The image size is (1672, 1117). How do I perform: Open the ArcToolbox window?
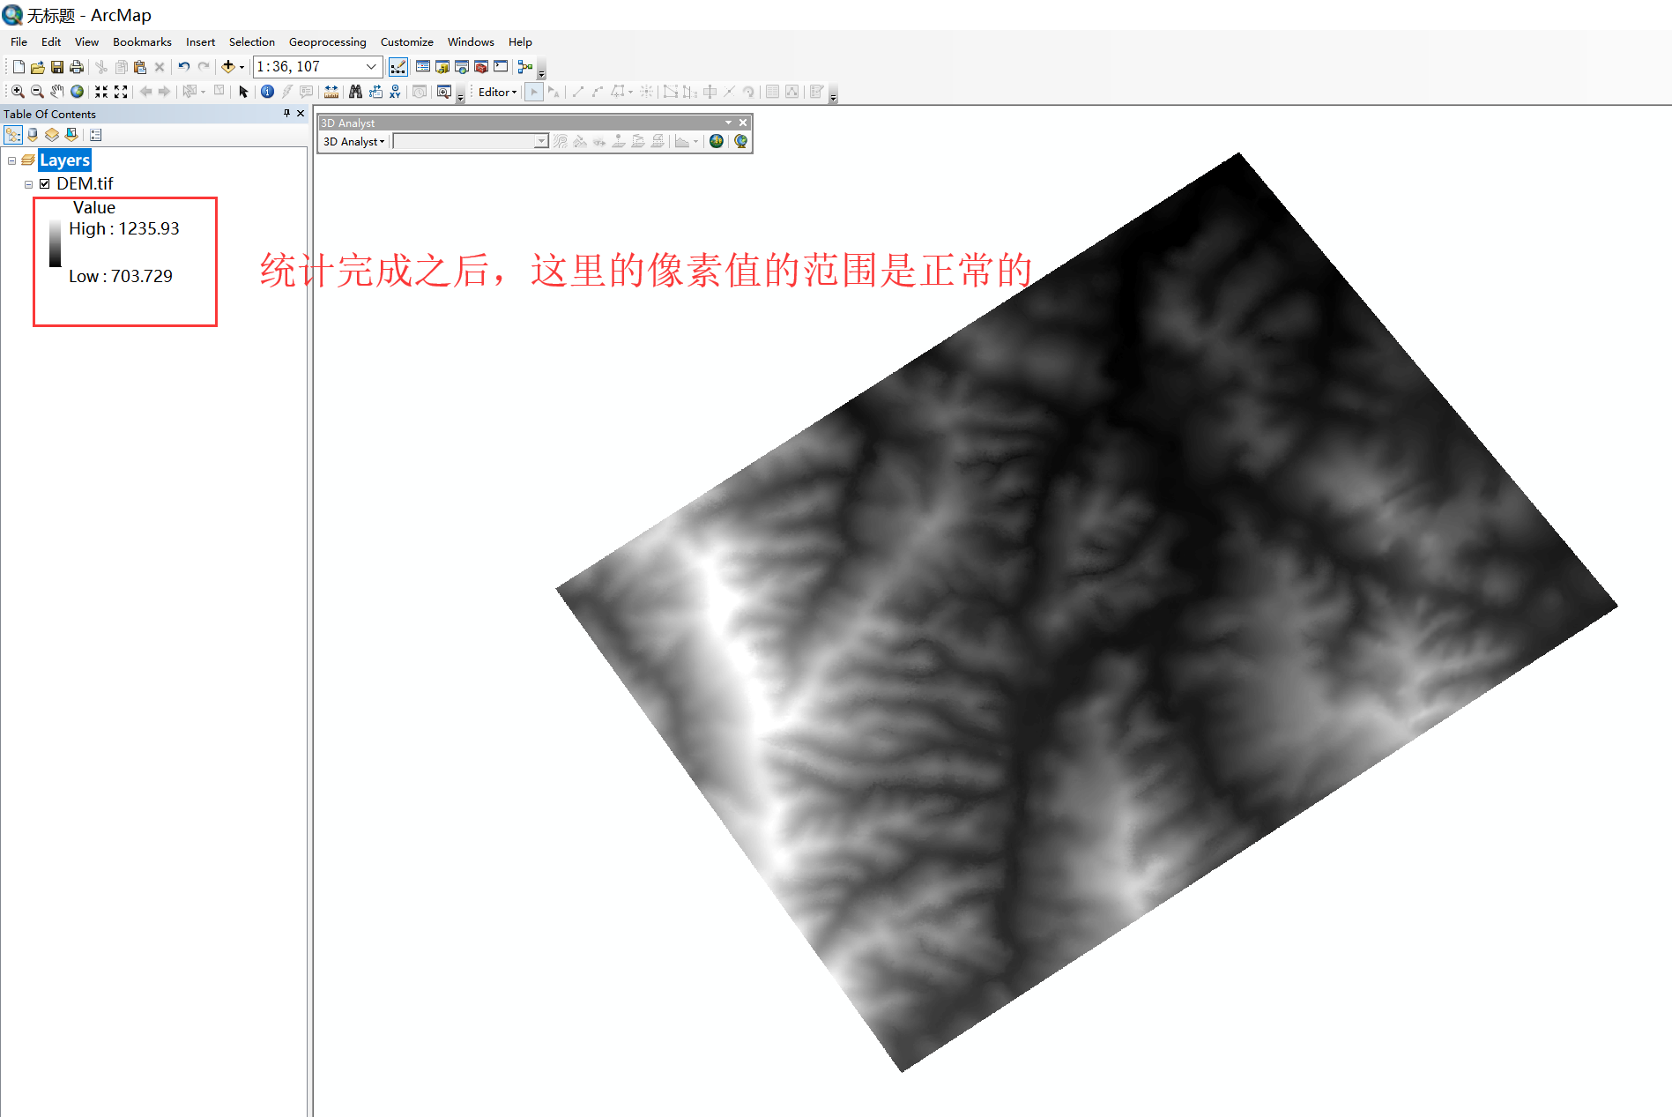click(x=481, y=67)
